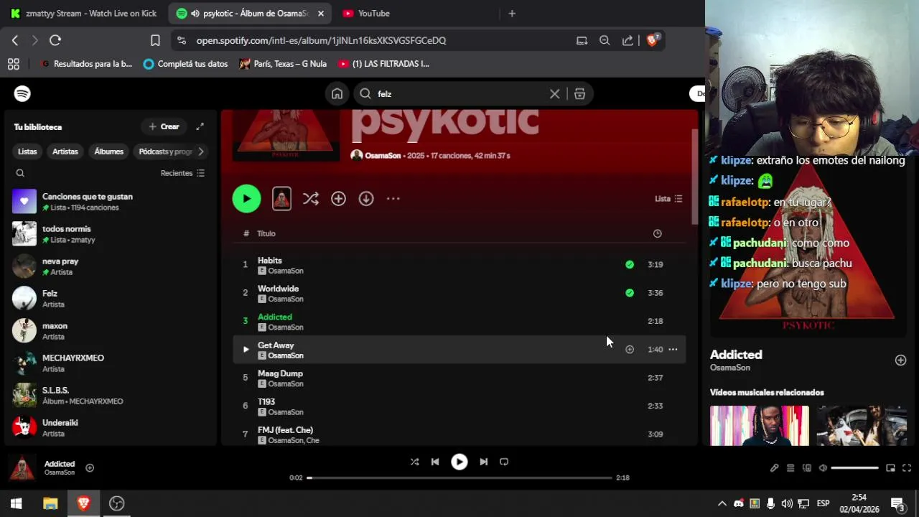
Task: Add album to library with plus icon
Action: [338, 199]
